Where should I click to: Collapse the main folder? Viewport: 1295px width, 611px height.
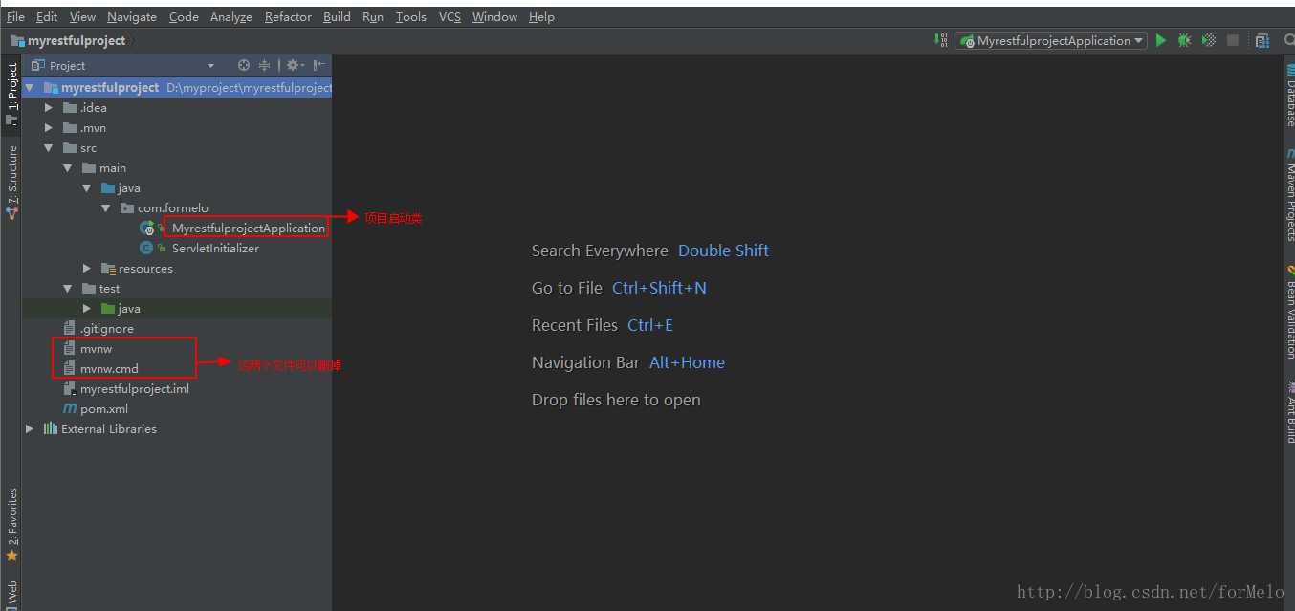68,167
